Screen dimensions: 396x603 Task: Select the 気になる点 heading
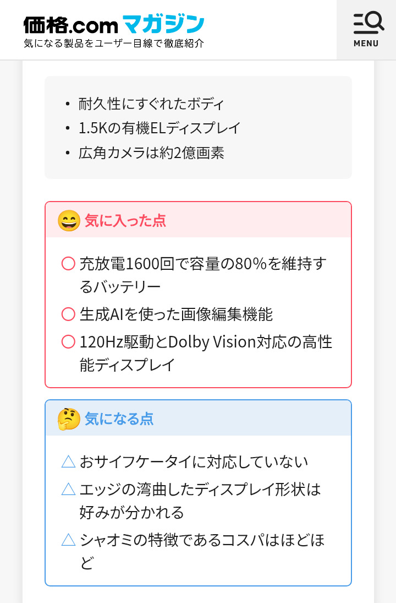(x=119, y=419)
